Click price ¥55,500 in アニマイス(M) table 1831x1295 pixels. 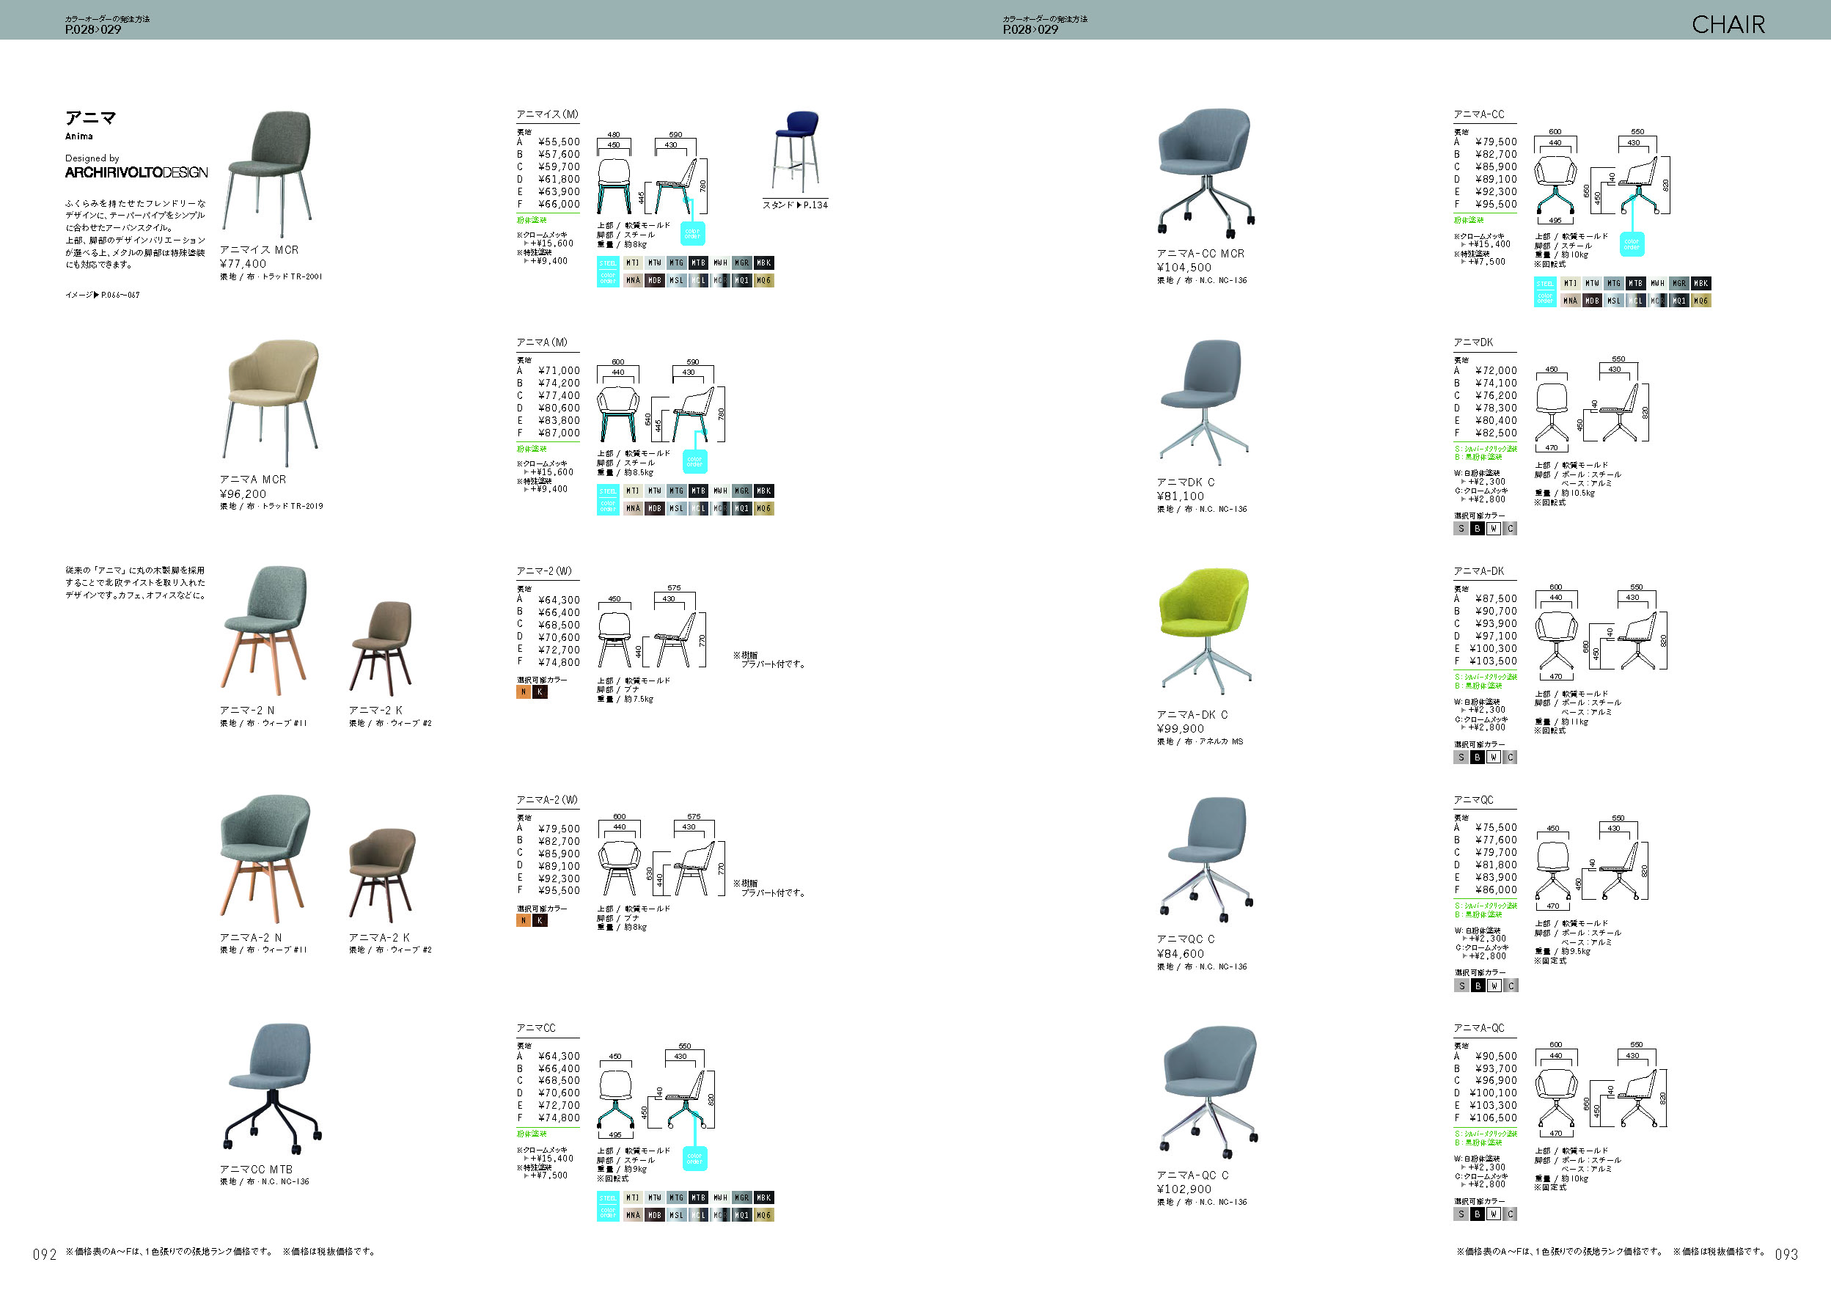pyautogui.click(x=559, y=142)
